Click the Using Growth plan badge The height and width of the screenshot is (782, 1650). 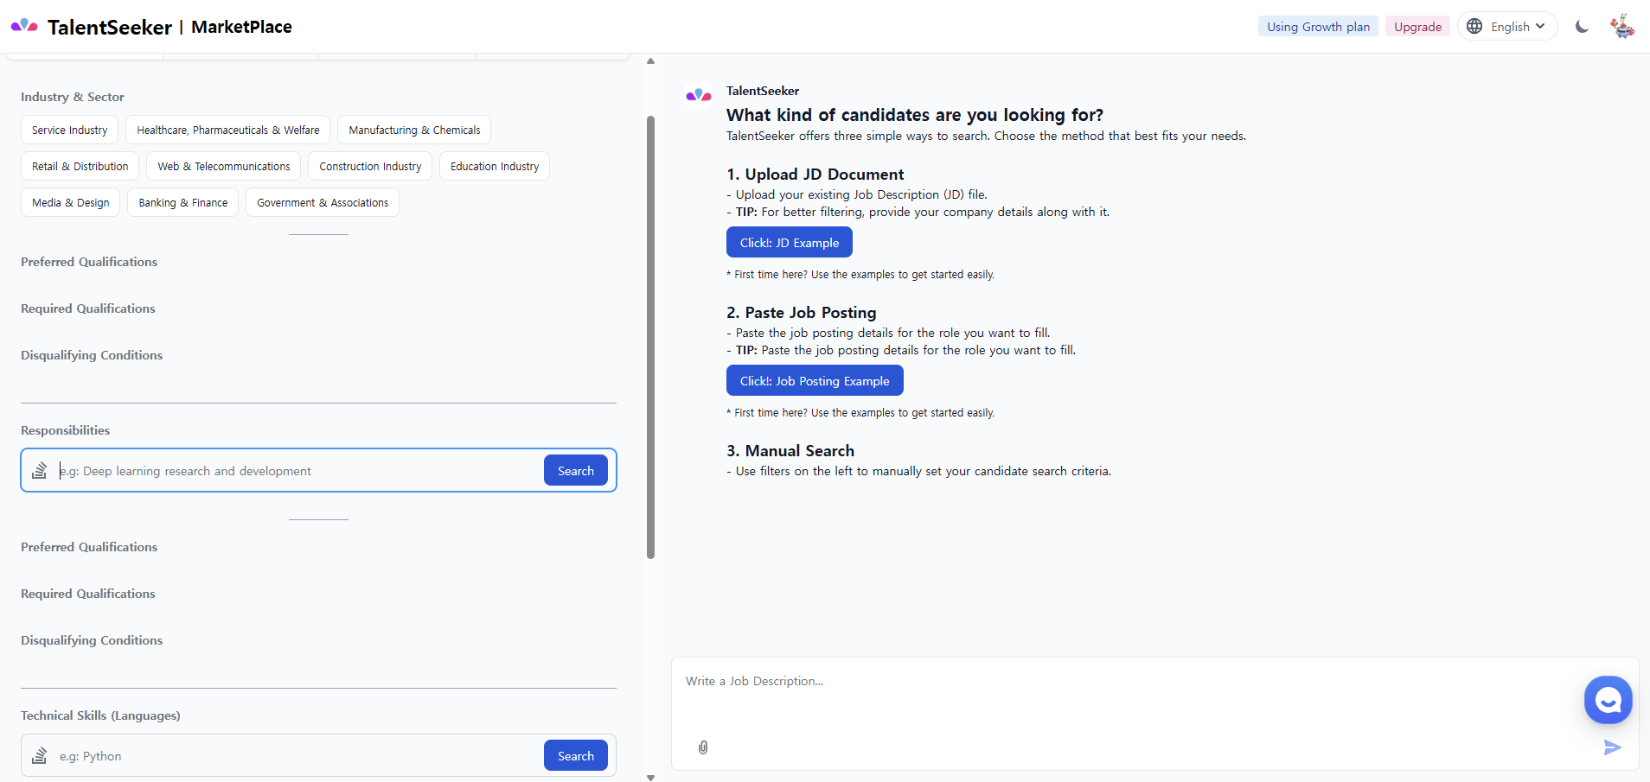(1319, 27)
